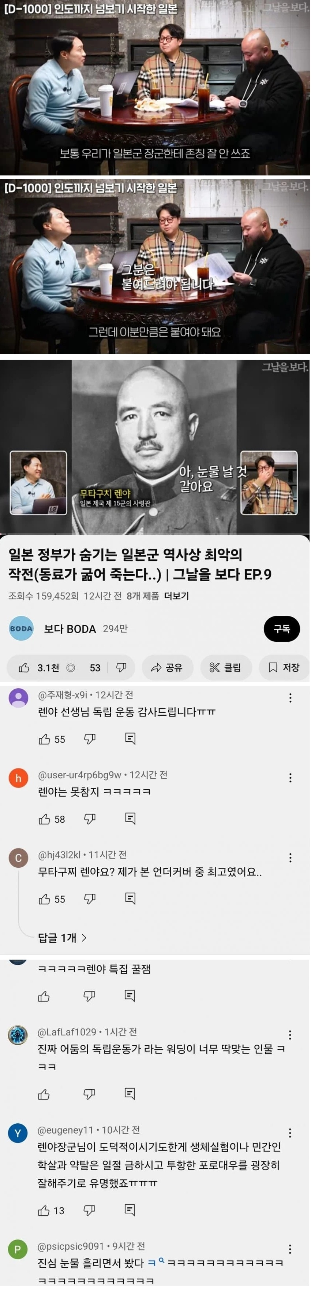This screenshot has width=311, height=1290.
Task: Expand 답글 1개 replies
Action: 63,938
